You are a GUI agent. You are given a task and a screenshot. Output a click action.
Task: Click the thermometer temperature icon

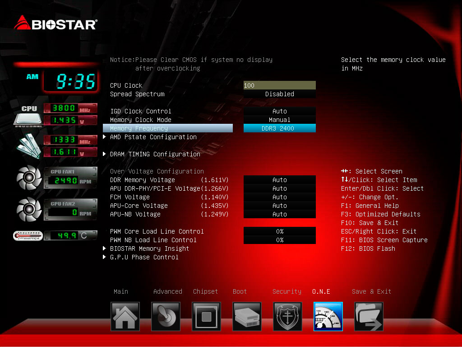coord(28,236)
